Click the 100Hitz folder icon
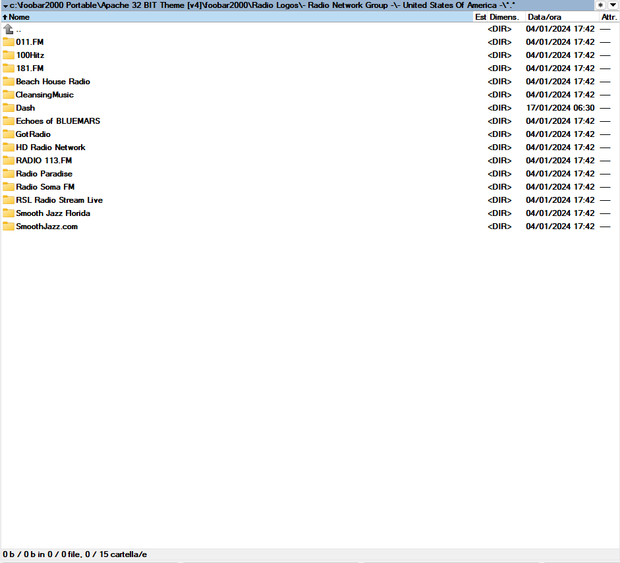The image size is (620, 563). tap(9, 55)
